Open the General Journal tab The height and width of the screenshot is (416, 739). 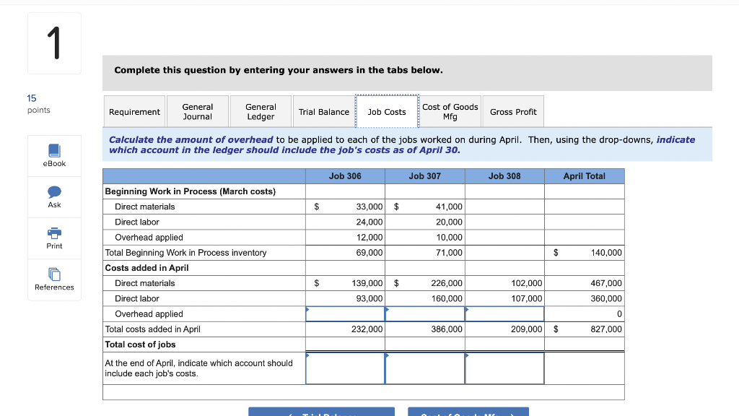(197, 111)
